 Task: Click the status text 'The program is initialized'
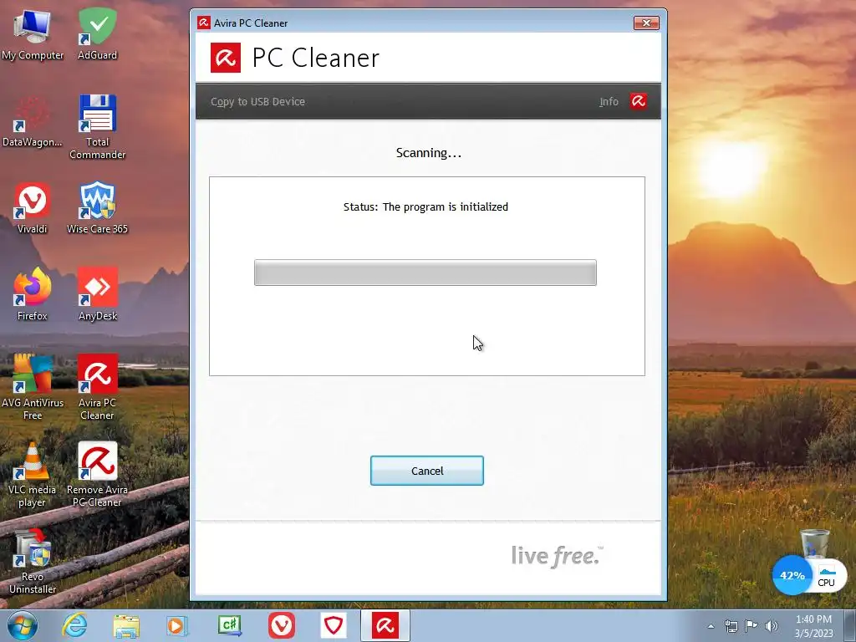coord(446,207)
